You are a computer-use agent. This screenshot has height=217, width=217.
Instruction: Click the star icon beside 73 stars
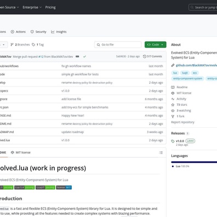[x=173, y=105]
